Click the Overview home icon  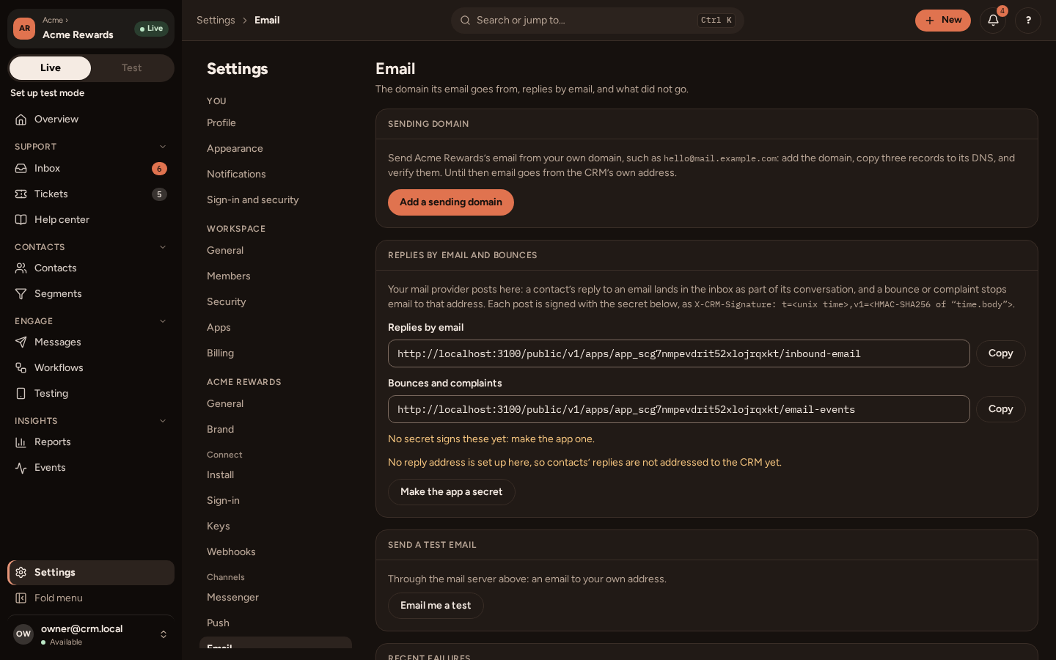[x=21, y=120]
